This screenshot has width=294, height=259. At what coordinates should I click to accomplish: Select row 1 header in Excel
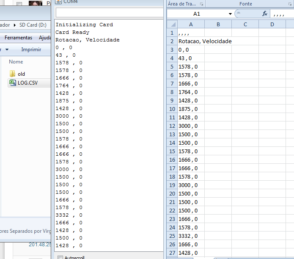pyautogui.click(x=172, y=33)
